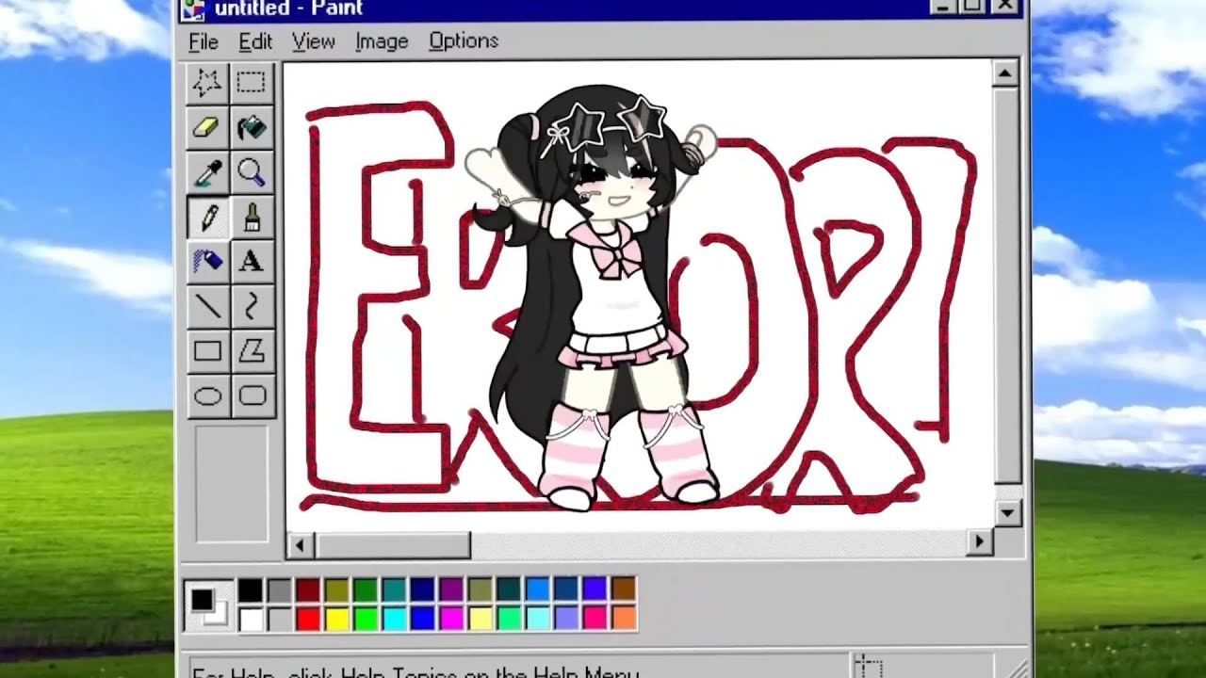
Task: Click the vertical scrollbar up arrow
Action: 1006,73
